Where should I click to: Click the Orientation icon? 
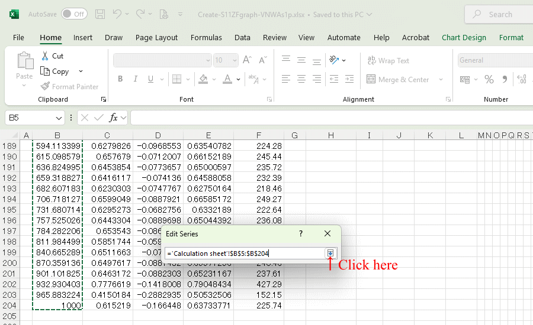click(334, 60)
